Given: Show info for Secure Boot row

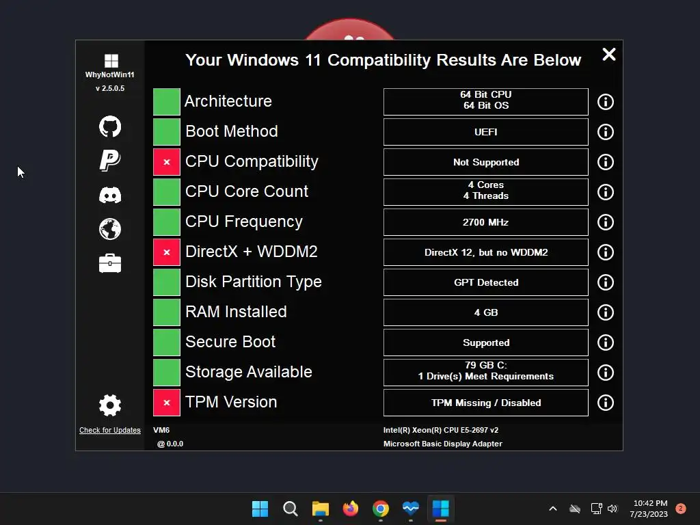Looking at the screenshot, I should 606,342.
